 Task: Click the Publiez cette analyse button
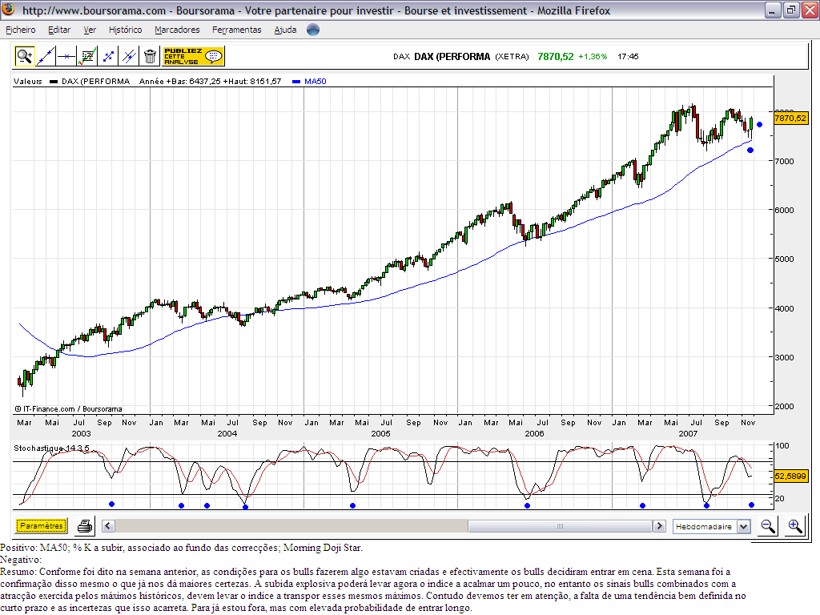(x=194, y=56)
